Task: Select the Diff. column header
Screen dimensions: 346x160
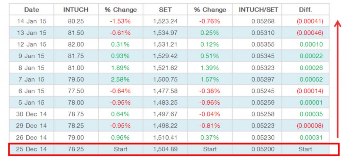Action: (305, 9)
